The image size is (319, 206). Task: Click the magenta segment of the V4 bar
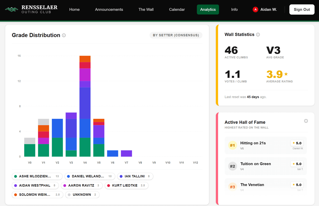[x=85, y=75]
